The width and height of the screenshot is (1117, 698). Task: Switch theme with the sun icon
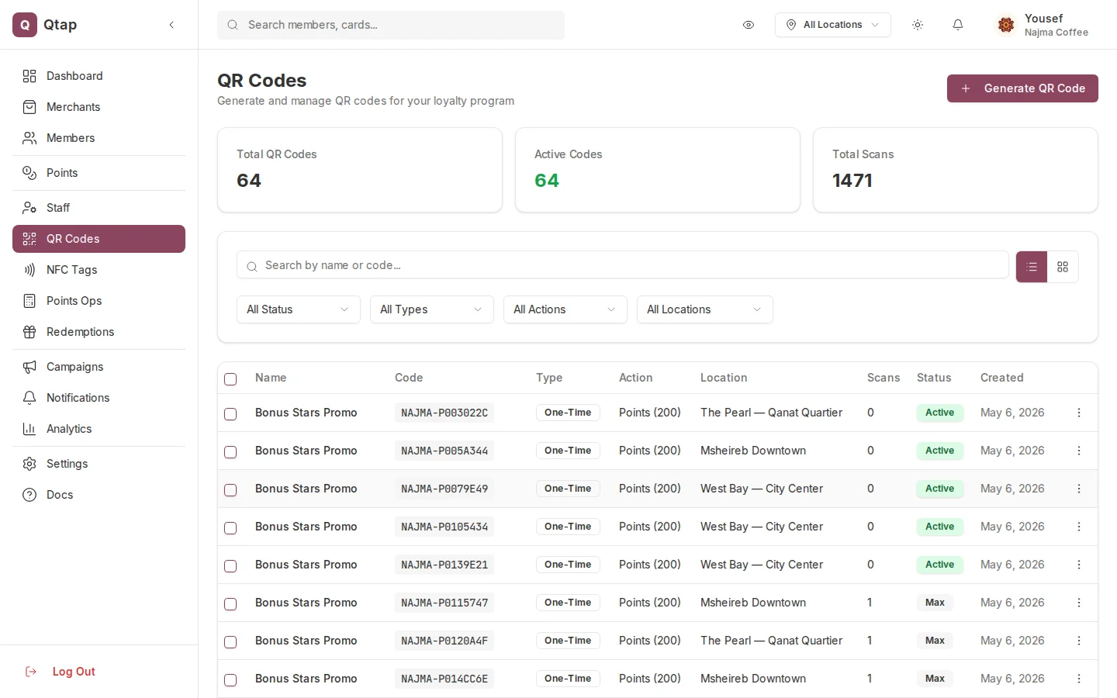(918, 25)
